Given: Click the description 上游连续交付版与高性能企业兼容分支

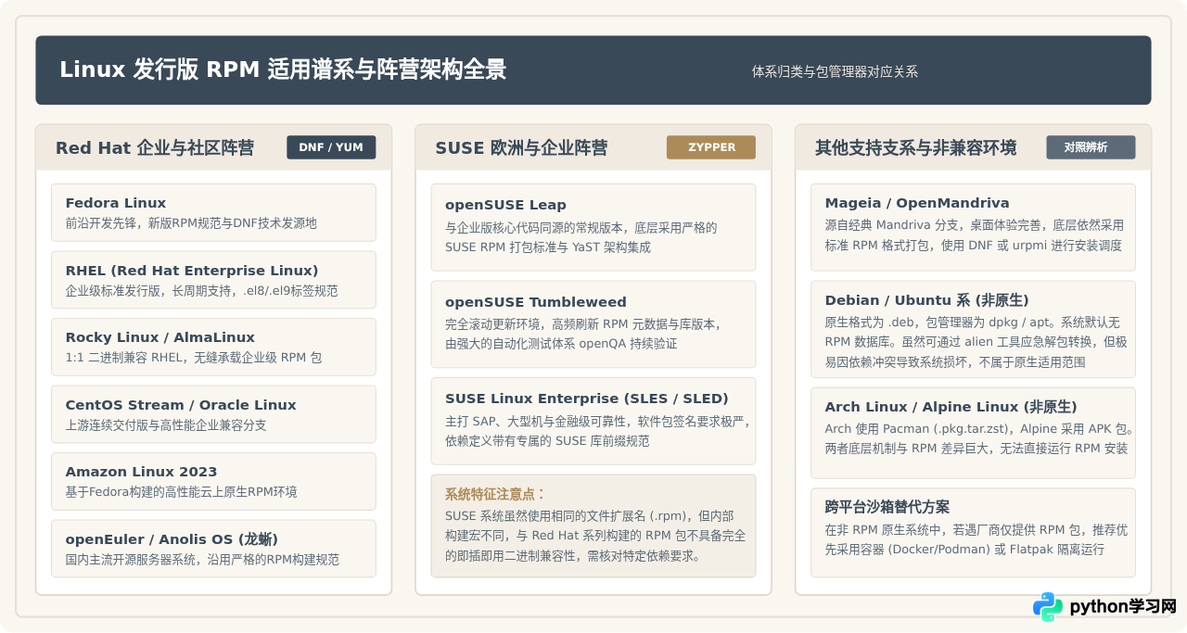Looking at the screenshot, I should (x=166, y=425).
